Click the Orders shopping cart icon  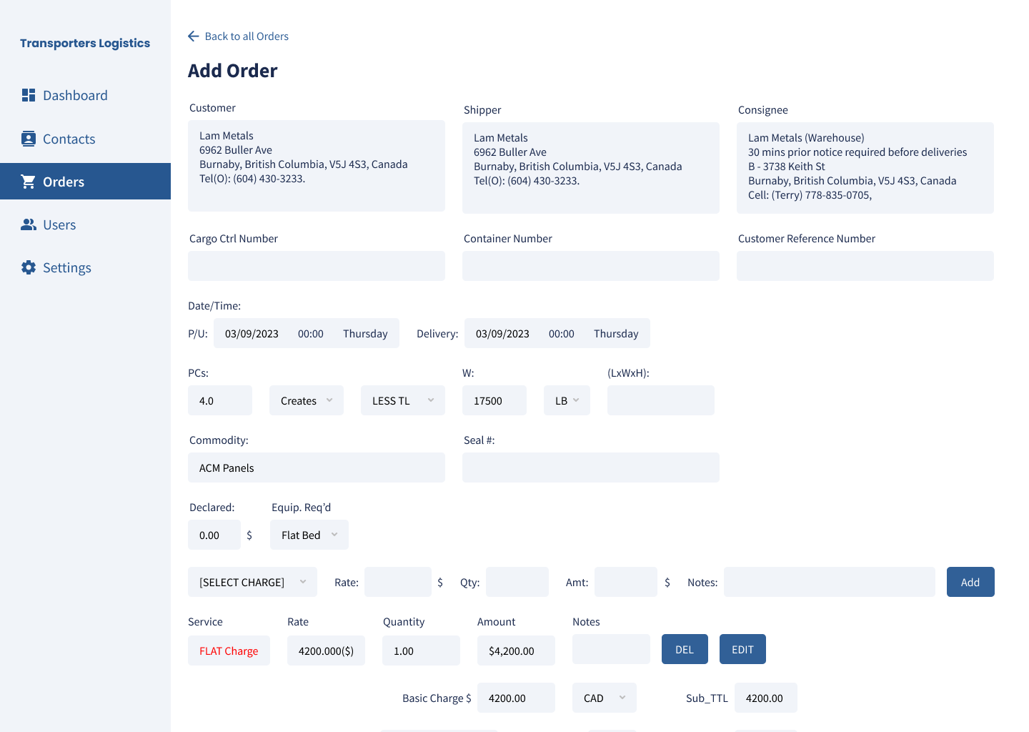point(29,181)
